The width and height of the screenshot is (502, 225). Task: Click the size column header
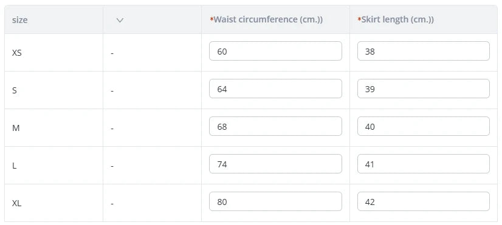(x=19, y=20)
